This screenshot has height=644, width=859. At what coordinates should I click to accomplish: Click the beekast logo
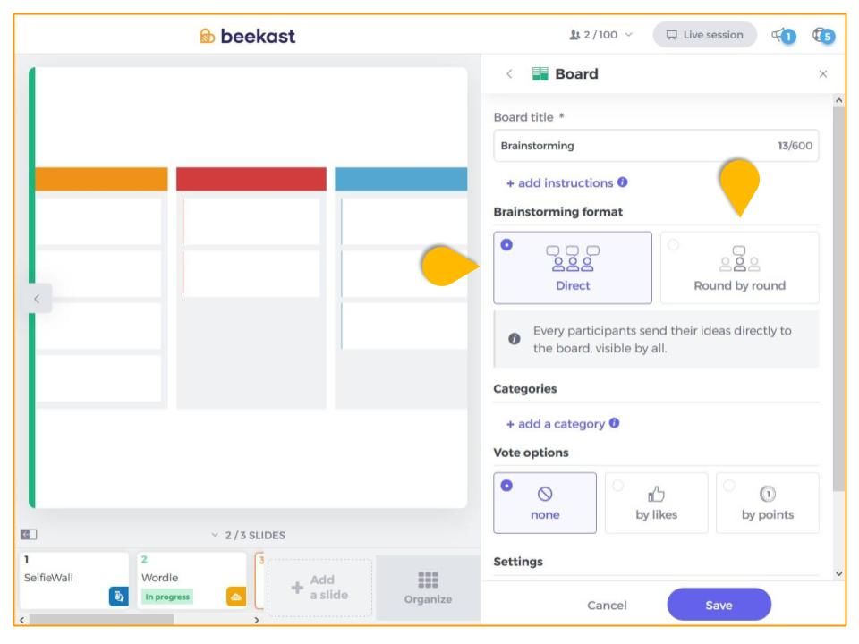coord(247,36)
